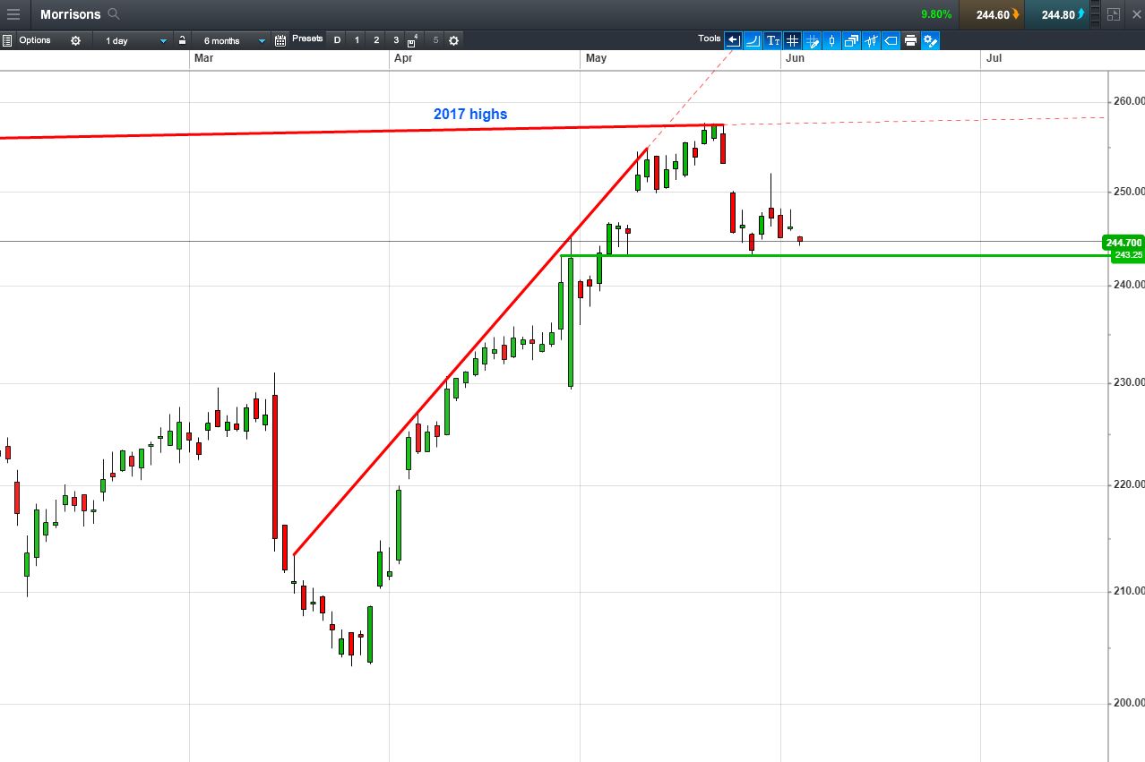Open the overlay windows tool

(851, 40)
